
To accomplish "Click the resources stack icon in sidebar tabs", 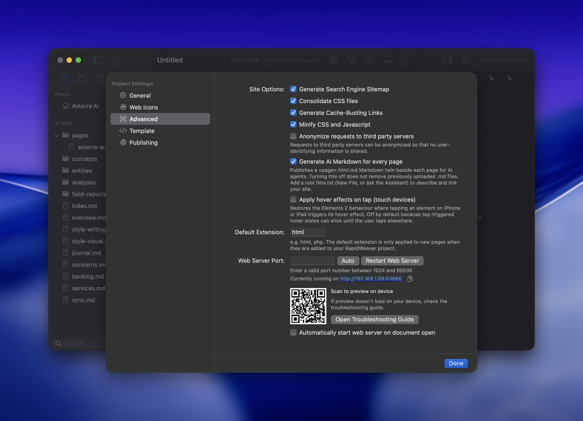I will 101,78.
